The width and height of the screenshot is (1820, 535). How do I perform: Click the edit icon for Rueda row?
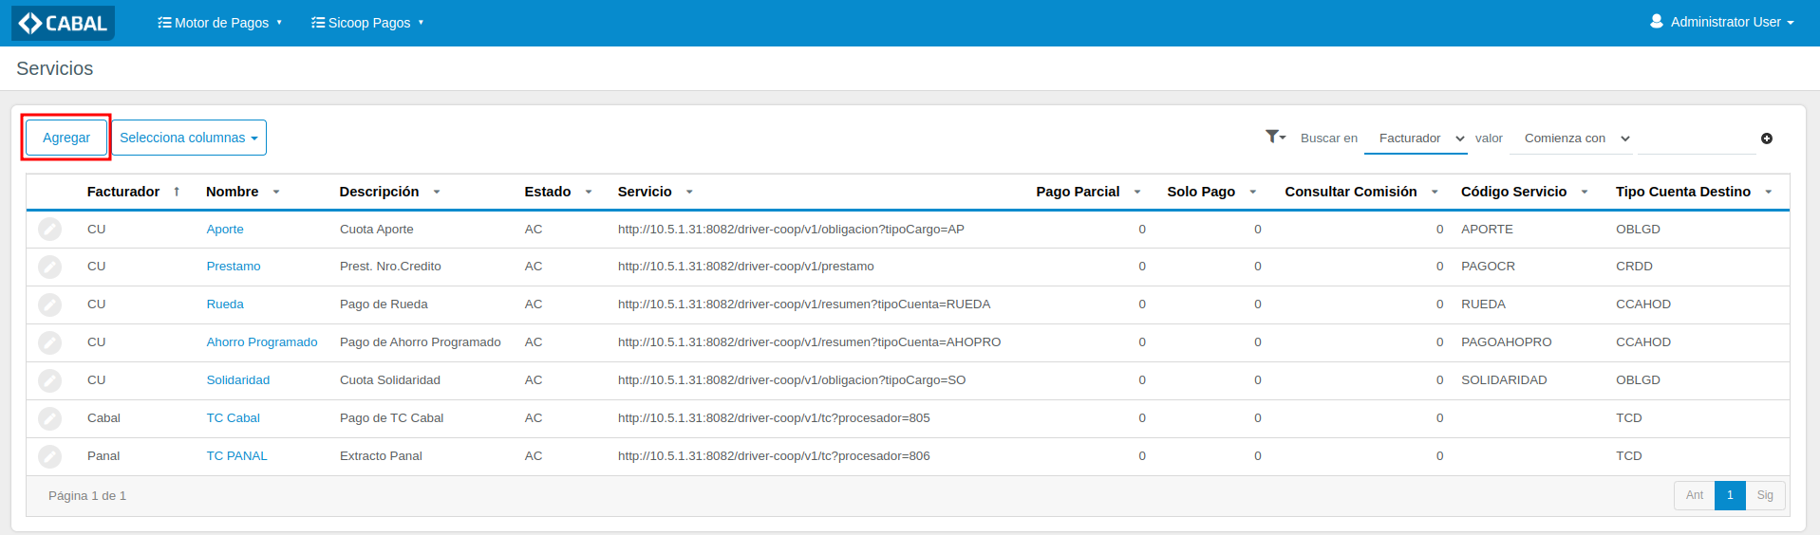click(x=49, y=304)
